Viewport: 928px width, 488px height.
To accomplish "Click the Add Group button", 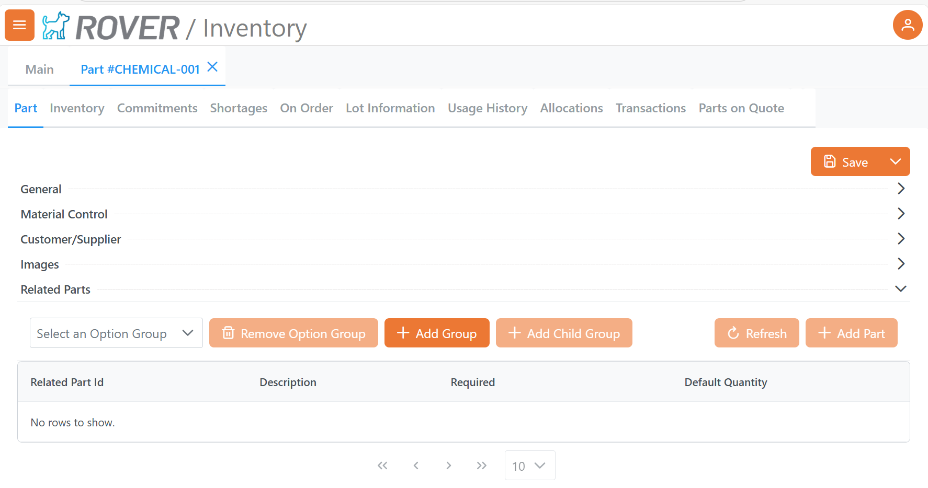I will coord(437,333).
